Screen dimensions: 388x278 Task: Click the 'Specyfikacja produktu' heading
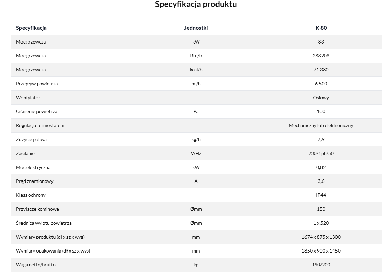pos(196,5)
